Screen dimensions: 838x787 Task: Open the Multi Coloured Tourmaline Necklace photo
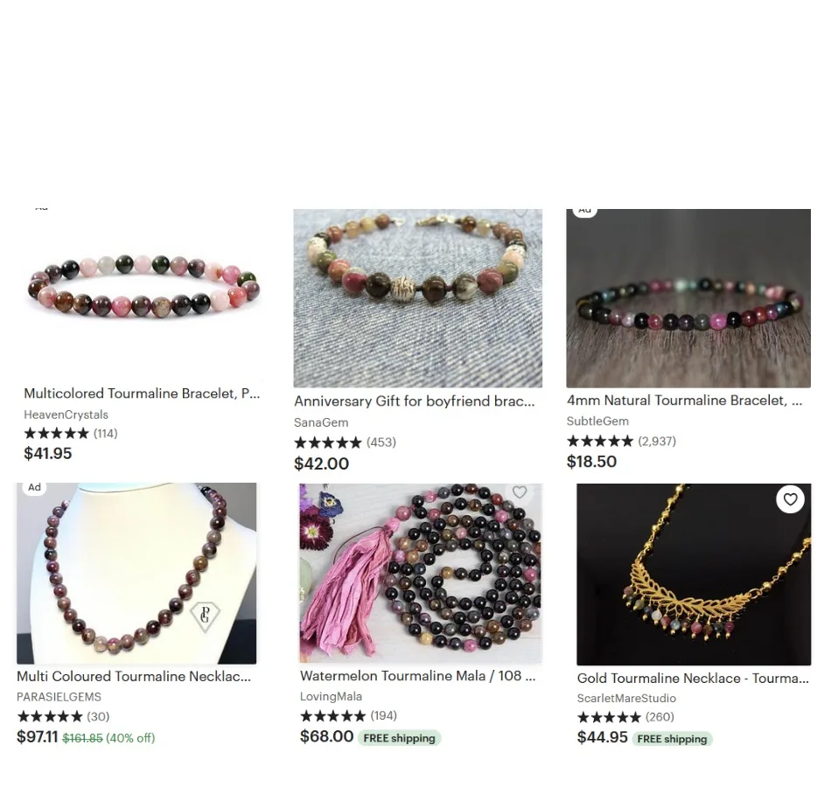click(x=136, y=574)
